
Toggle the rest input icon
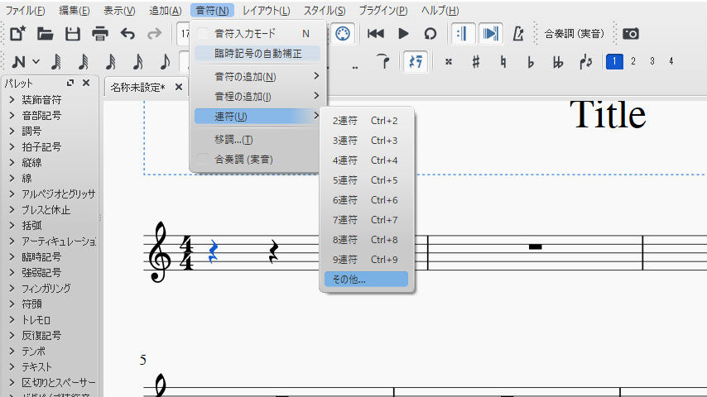416,62
